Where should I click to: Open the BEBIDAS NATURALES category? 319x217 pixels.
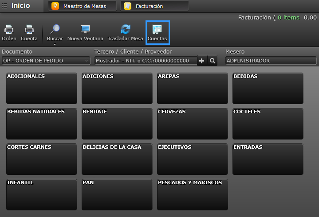(x=42, y=124)
